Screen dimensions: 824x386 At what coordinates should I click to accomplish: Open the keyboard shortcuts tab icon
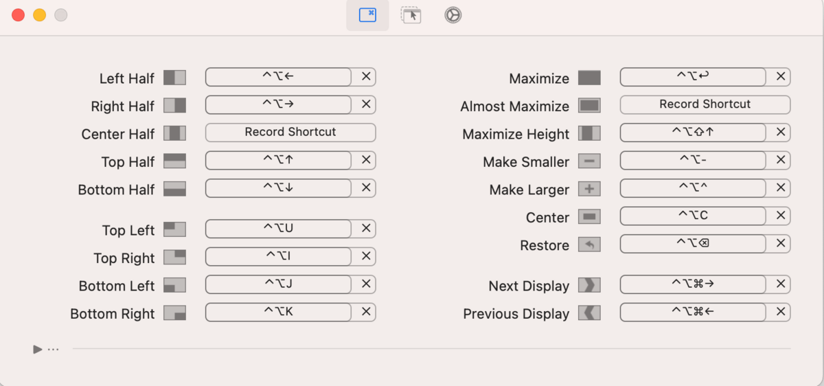[x=367, y=15]
